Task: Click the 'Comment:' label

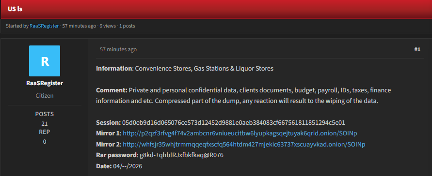Action: [112, 90]
